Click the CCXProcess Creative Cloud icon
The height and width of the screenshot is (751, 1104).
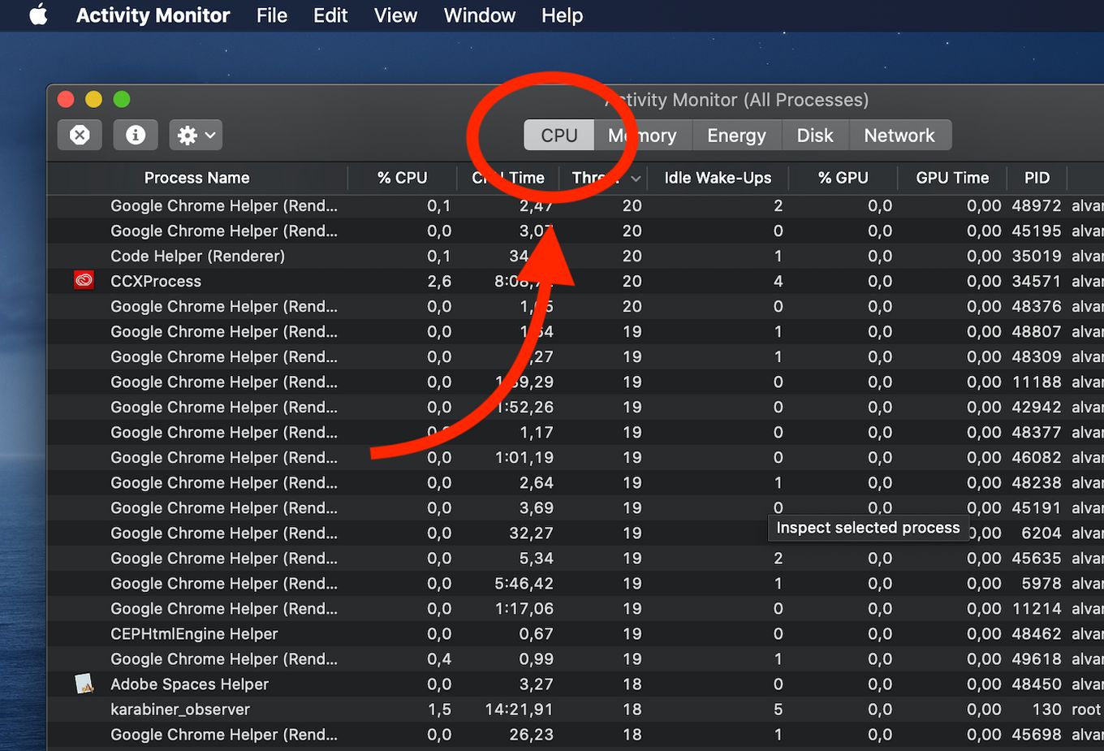[x=84, y=281]
